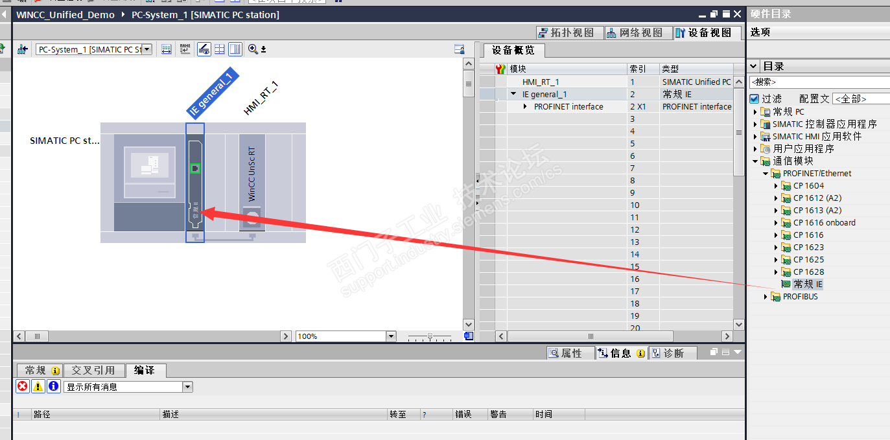This screenshot has height=440, width=890.
Task: Toggle the yellow warning message filter icon
Action: pyautogui.click(x=38, y=386)
